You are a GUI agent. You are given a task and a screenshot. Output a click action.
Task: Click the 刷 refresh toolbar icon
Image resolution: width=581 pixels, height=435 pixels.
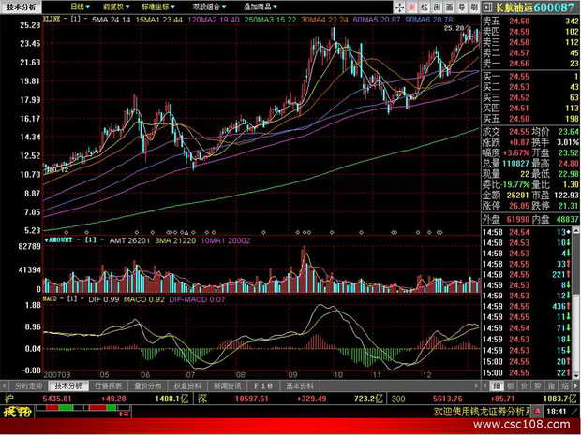pos(474,7)
